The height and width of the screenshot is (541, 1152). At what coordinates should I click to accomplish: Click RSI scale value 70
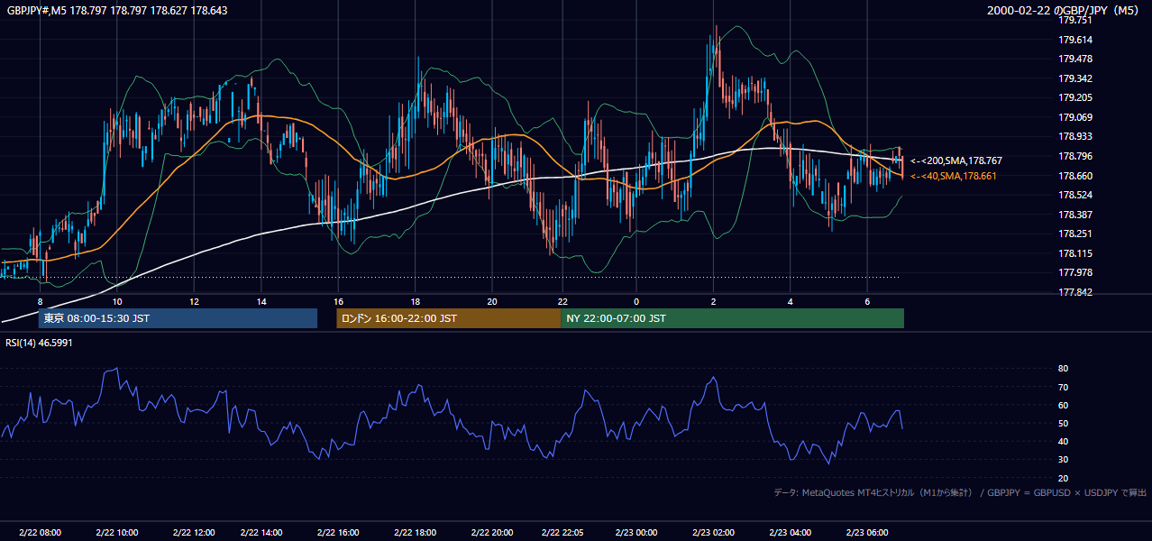[1064, 387]
